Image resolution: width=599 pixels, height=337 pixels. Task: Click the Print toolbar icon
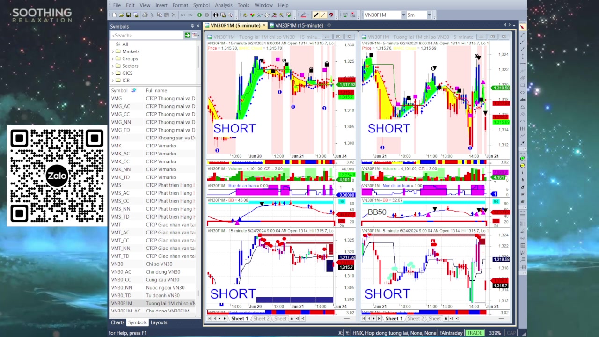pyautogui.click(x=145, y=15)
